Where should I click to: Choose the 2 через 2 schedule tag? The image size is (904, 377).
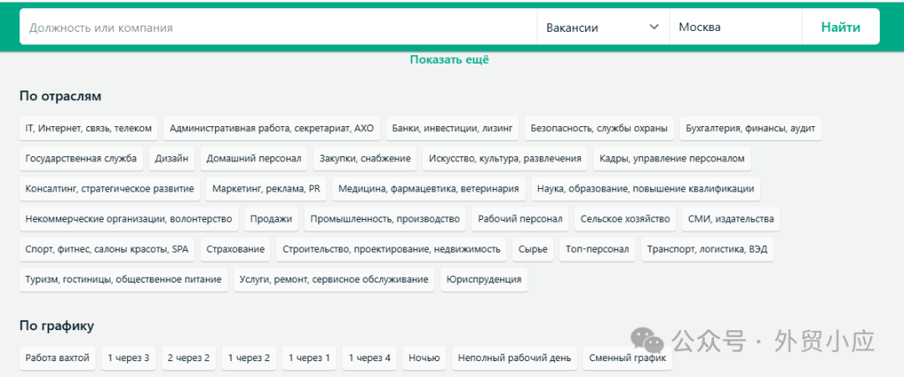[x=188, y=358]
